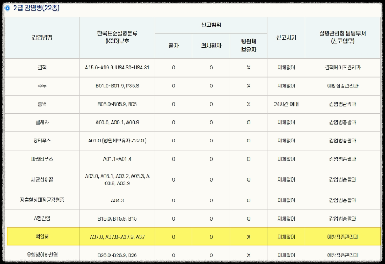385x264 pixels.
Task: Select the disease name 콜레라
Action: (42, 122)
